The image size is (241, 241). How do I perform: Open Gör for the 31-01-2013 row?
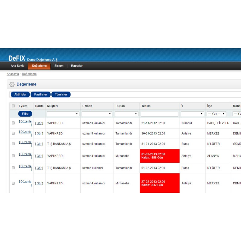(x=39, y=144)
